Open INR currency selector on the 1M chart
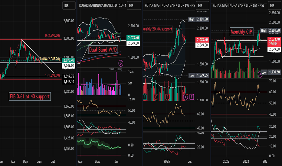Screen dimensions: 282x166 point(275,5)
